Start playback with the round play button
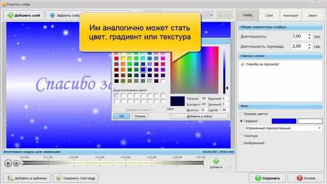Viewport: 327px width, 184px height. point(8,163)
